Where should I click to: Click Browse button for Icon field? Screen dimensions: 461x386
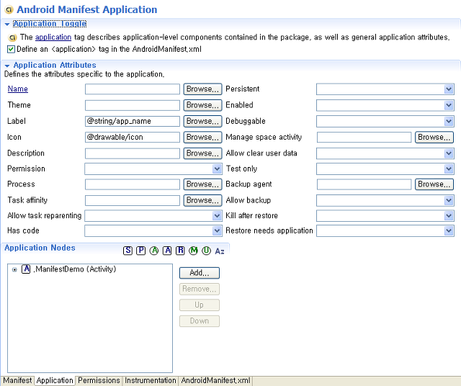[202, 138]
